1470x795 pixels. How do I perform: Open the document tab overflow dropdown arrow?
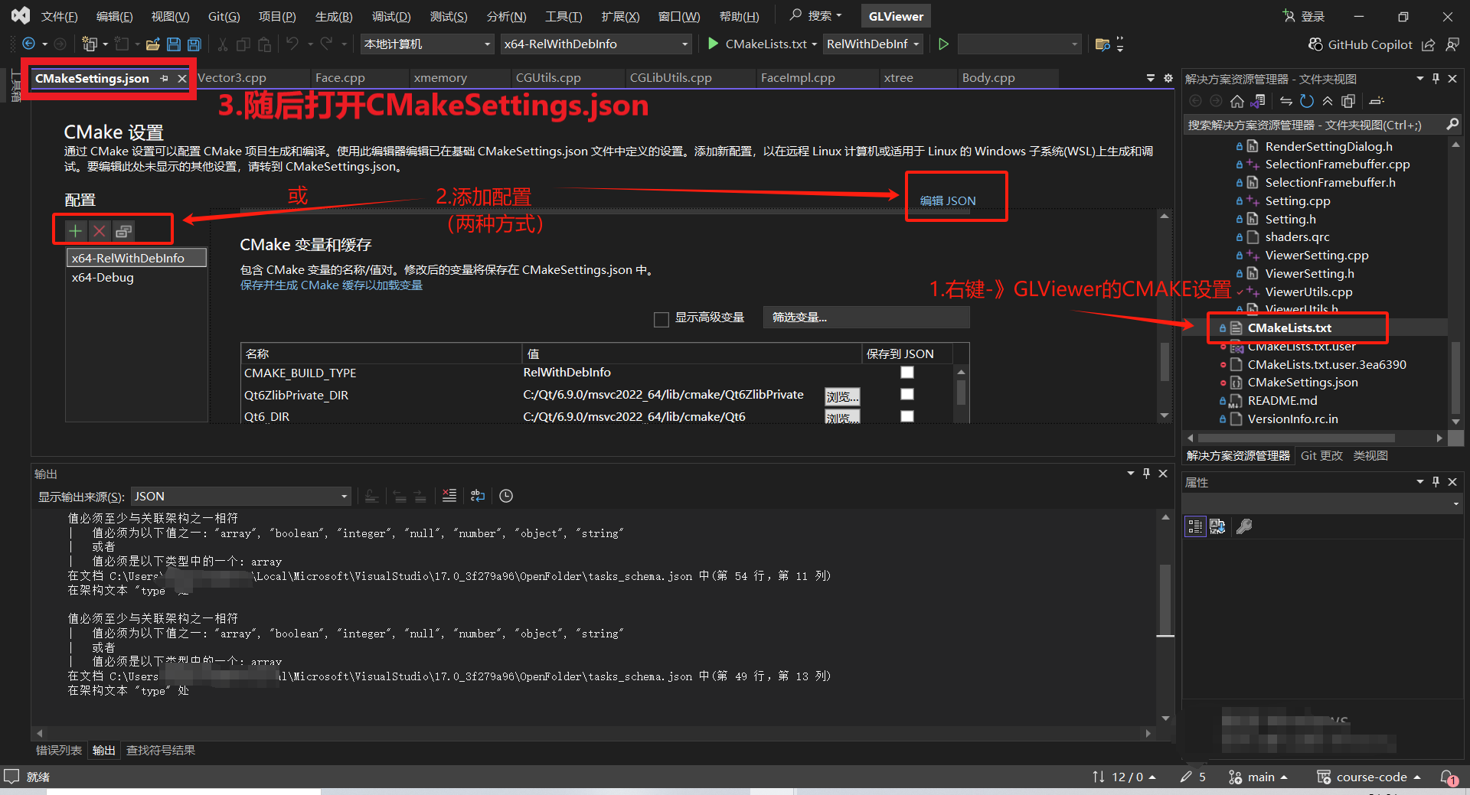(x=1150, y=78)
